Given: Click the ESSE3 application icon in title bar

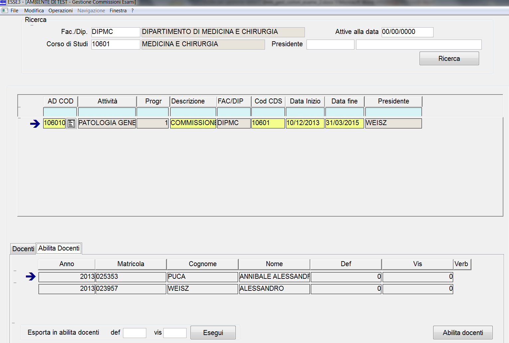Looking at the screenshot, I should point(3,2).
